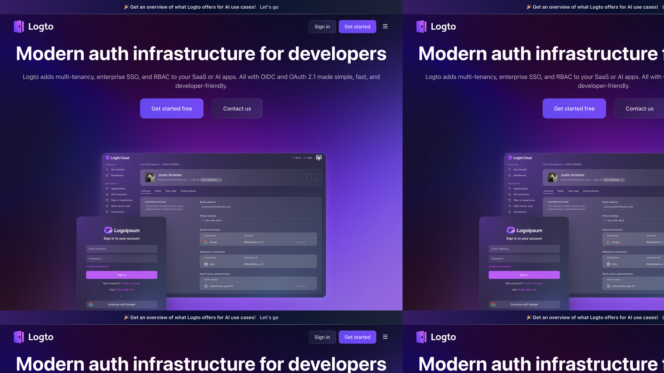Click the Logto logo in the top-right page copy
The image size is (664, 373).
click(436, 27)
